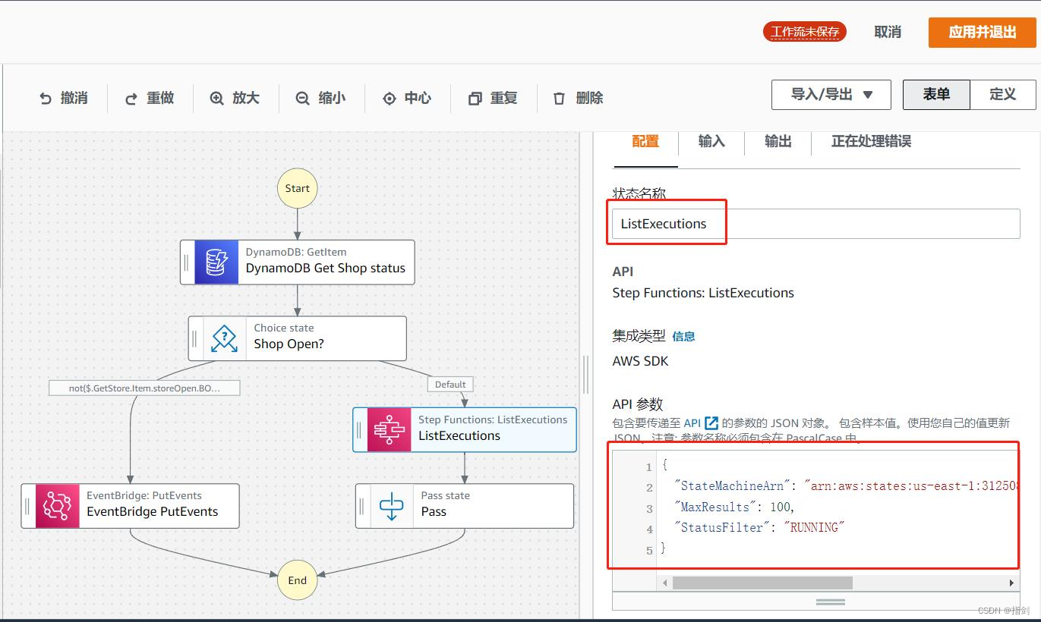Click the code editor resize grip handle
The image size is (1041, 622).
pyautogui.click(x=830, y=602)
